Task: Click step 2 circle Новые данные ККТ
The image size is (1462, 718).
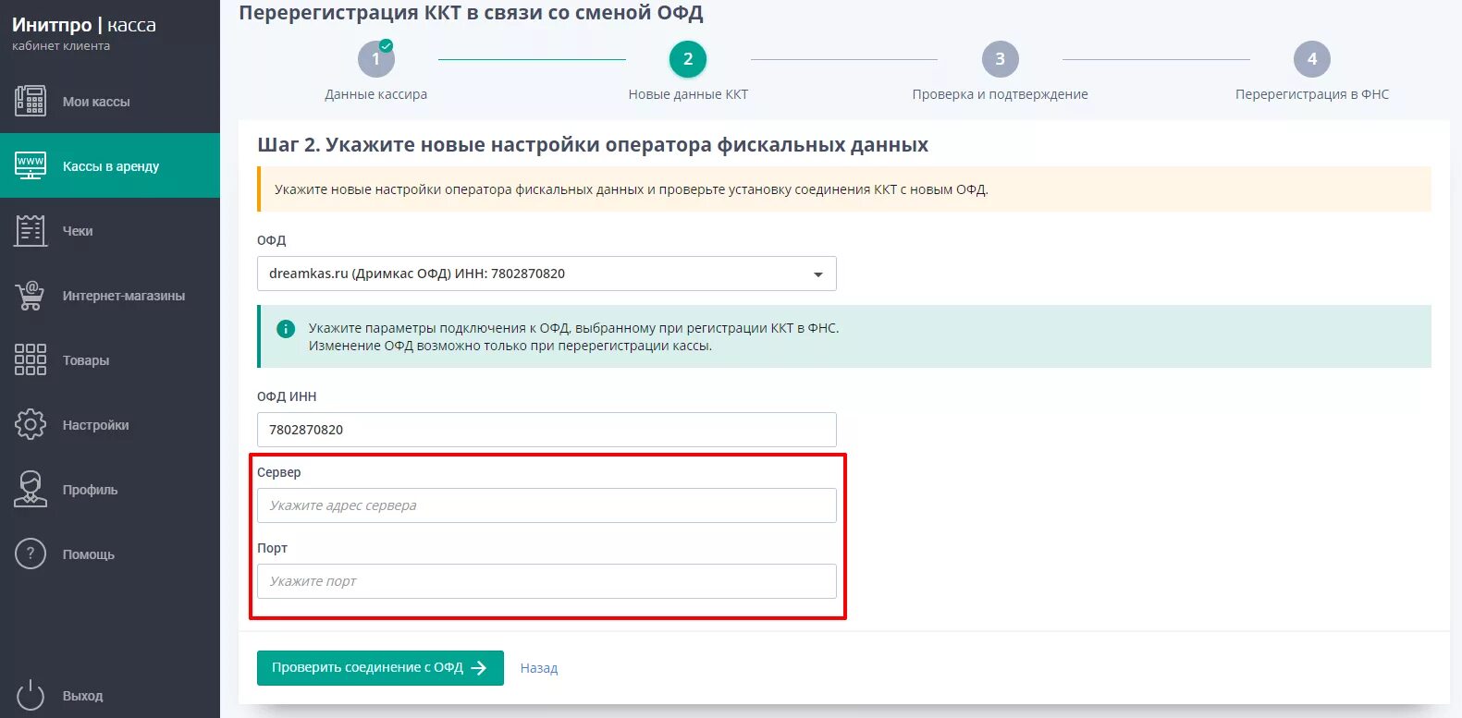Action: click(688, 59)
